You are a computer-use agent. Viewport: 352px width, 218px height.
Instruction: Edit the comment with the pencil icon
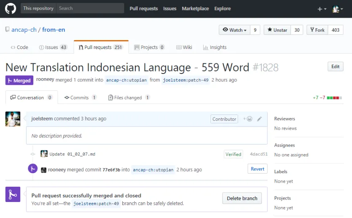259,119
